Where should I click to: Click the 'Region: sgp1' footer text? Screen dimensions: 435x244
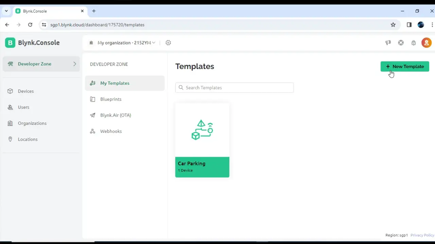click(x=397, y=235)
